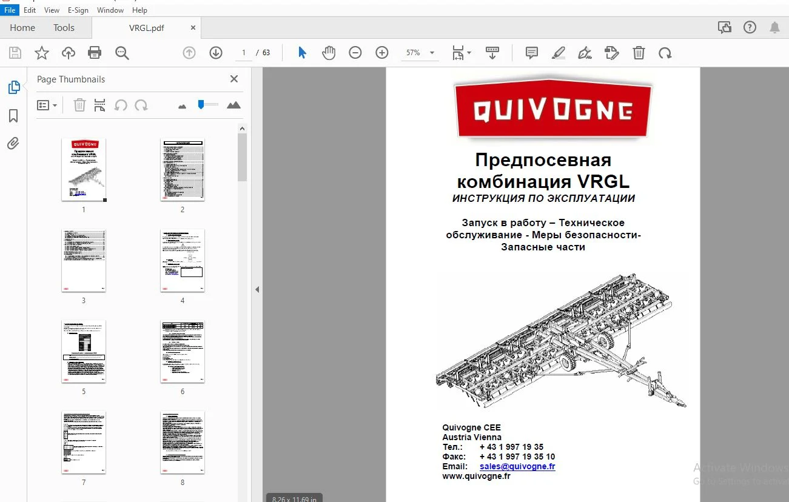Screen dimensions: 789x502
Task: Upload file to cloud icon
Action: coord(69,53)
